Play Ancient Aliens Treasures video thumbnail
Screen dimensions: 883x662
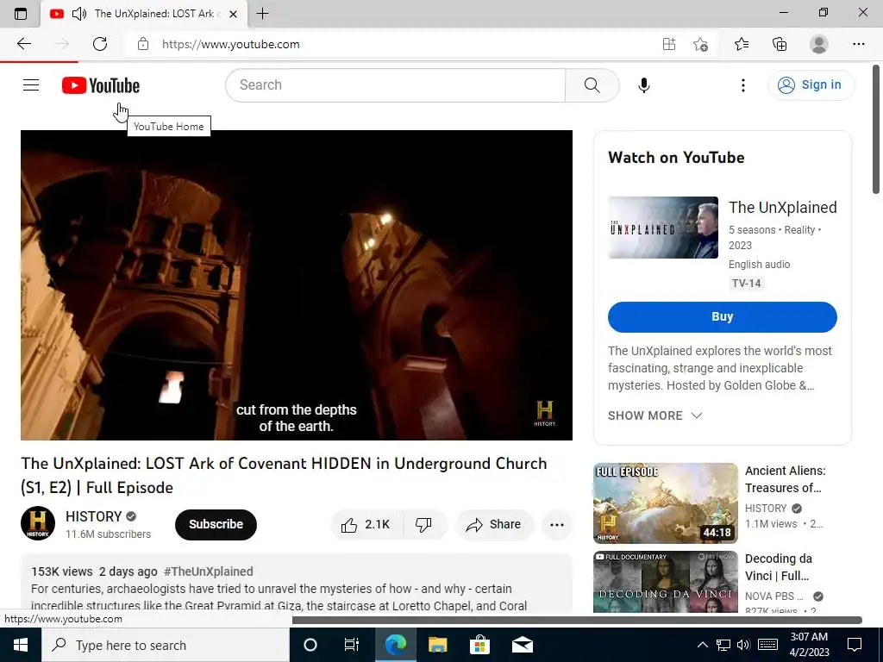point(665,503)
